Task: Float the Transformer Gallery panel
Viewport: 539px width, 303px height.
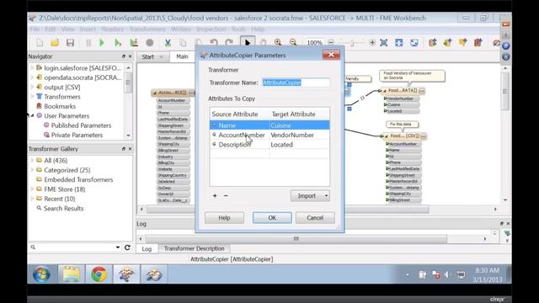Action: point(124,149)
